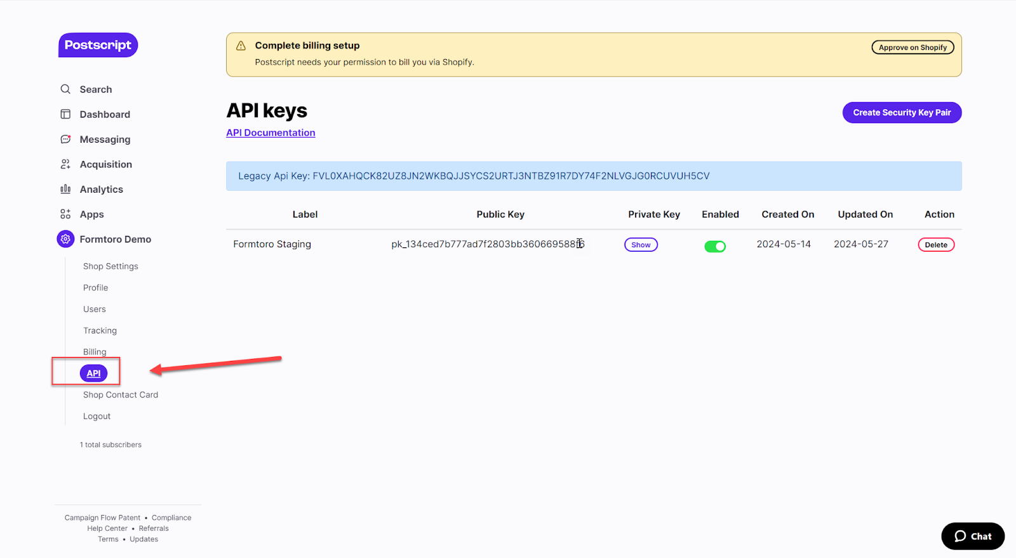Click the created date 2024-05-14
Image resolution: width=1016 pixels, height=558 pixels.
tap(784, 244)
